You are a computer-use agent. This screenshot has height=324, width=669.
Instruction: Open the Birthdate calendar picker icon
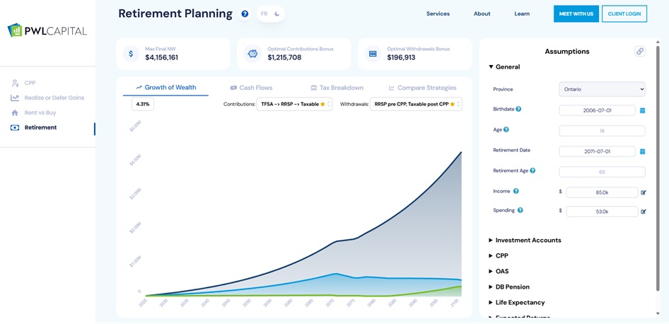pos(643,110)
